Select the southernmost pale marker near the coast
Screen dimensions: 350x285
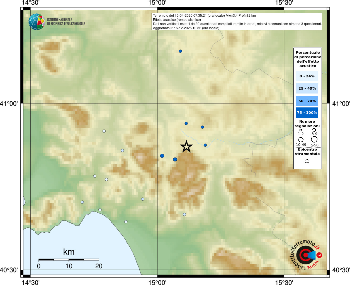[126, 222]
